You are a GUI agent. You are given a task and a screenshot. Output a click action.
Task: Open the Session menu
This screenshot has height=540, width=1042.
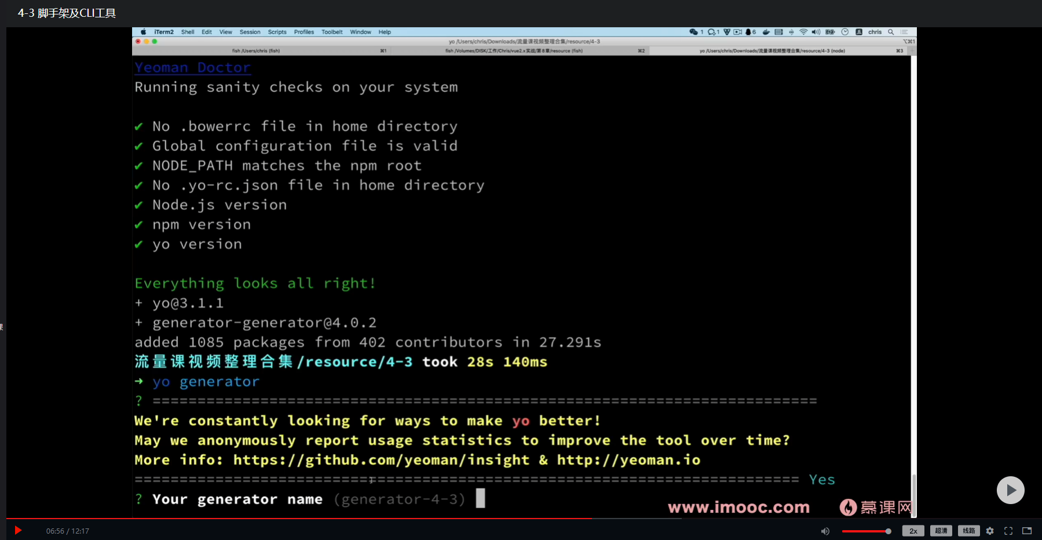pyautogui.click(x=250, y=32)
